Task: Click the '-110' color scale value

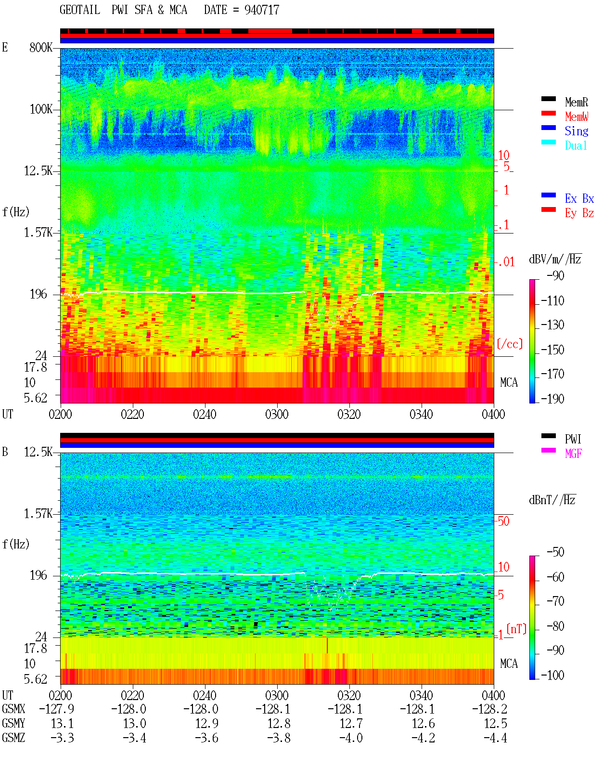Action: pyautogui.click(x=552, y=301)
